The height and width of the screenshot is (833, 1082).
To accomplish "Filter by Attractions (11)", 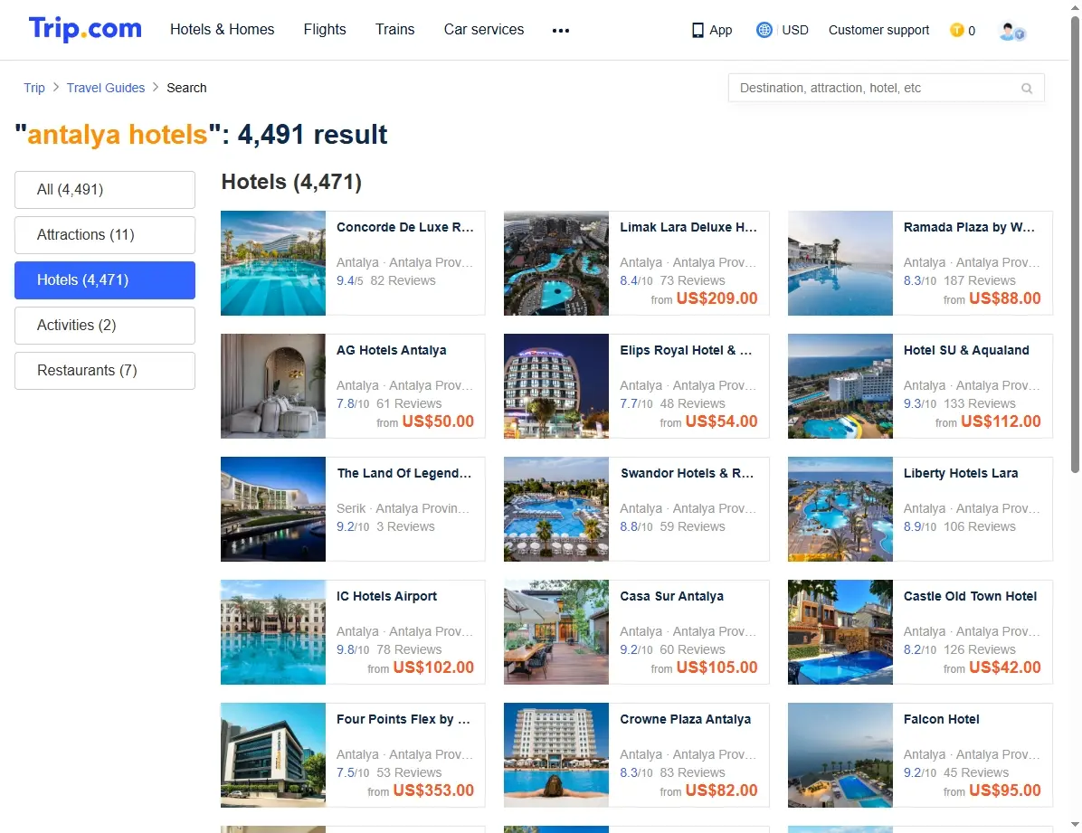I will [105, 234].
